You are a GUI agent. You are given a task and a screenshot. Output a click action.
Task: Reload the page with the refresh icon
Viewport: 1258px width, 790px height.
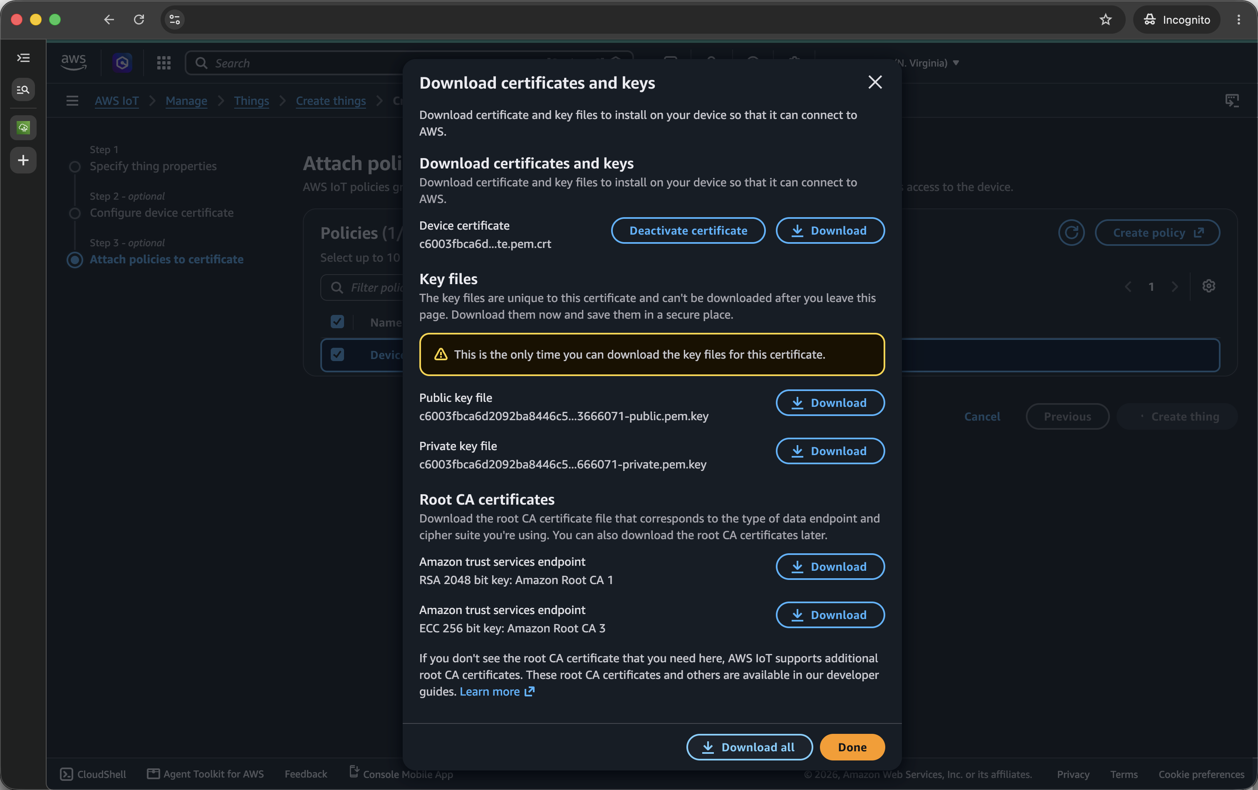pyautogui.click(x=139, y=19)
